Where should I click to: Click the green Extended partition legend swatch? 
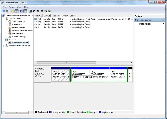click(x=68, y=112)
